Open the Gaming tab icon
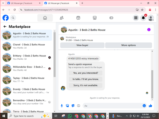 pyautogui.click(x=111, y=18)
